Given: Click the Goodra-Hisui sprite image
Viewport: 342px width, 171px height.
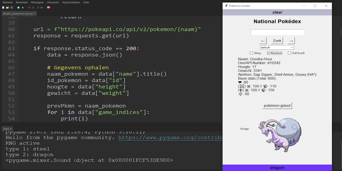Looking at the screenshot, I should [280, 135].
